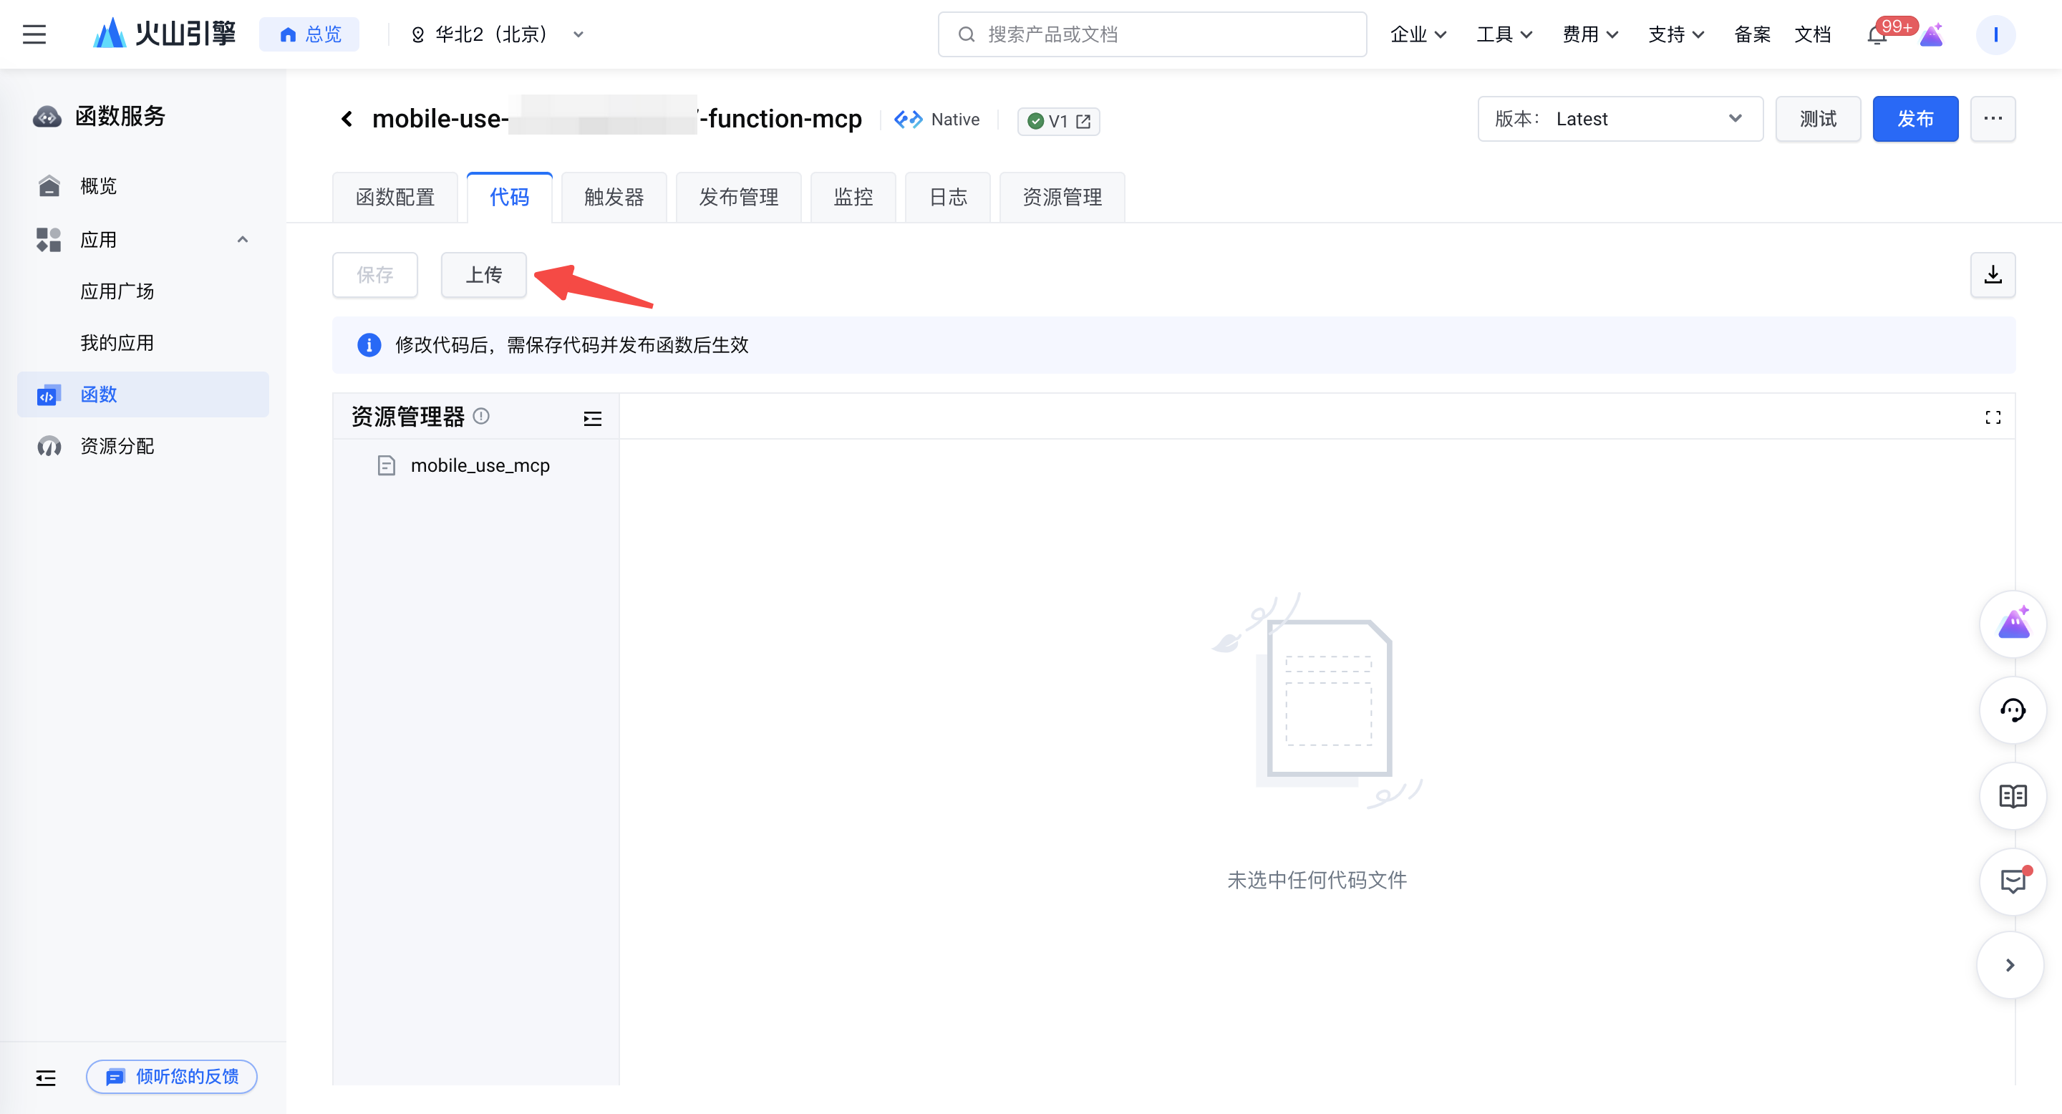Click the 上传 upload button
This screenshot has width=2062, height=1114.
pos(483,274)
